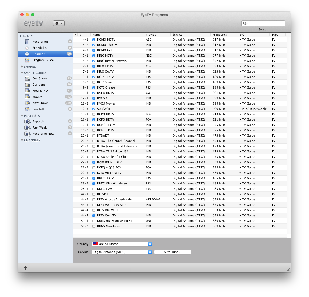Click the eyetv logo
The height and width of the screenshot is (297, 309).
point(33,23)
